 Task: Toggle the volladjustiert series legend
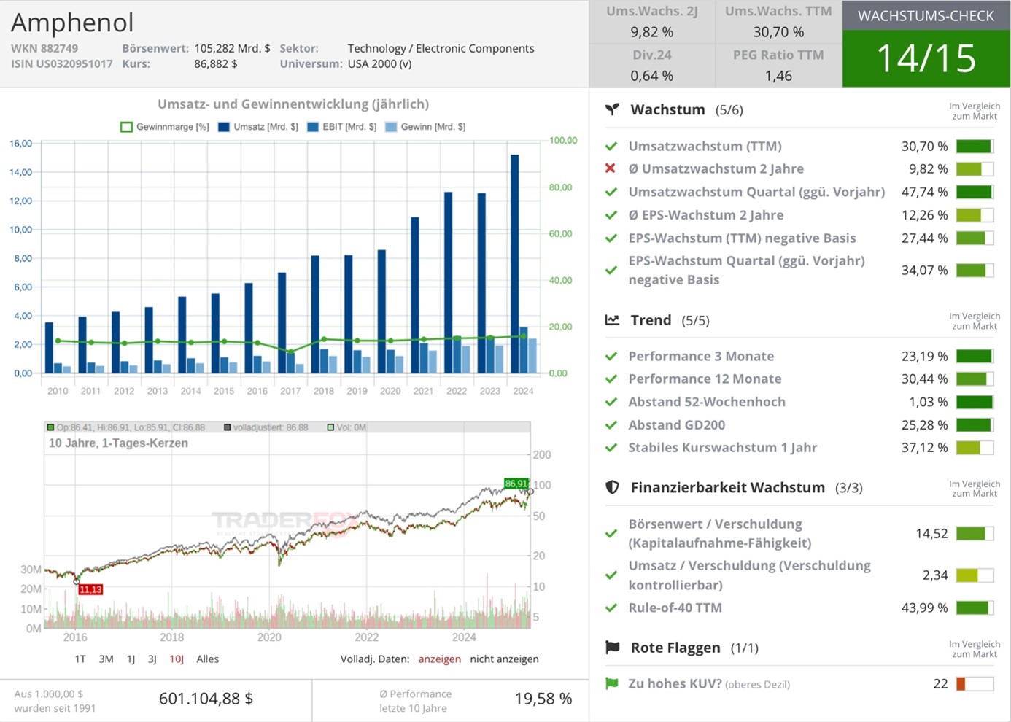[266, 427]
